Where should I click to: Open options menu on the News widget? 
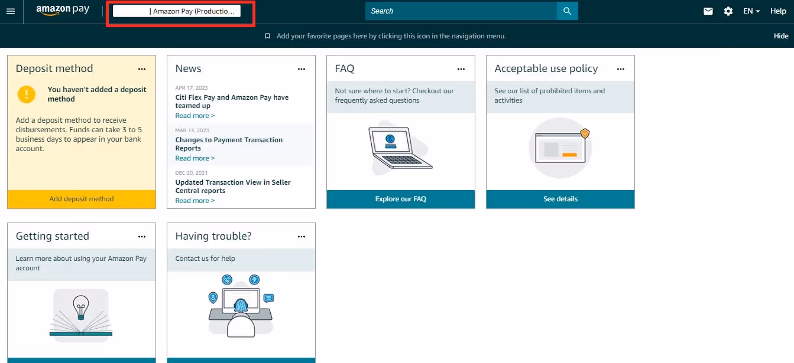[x=302, y=69]
